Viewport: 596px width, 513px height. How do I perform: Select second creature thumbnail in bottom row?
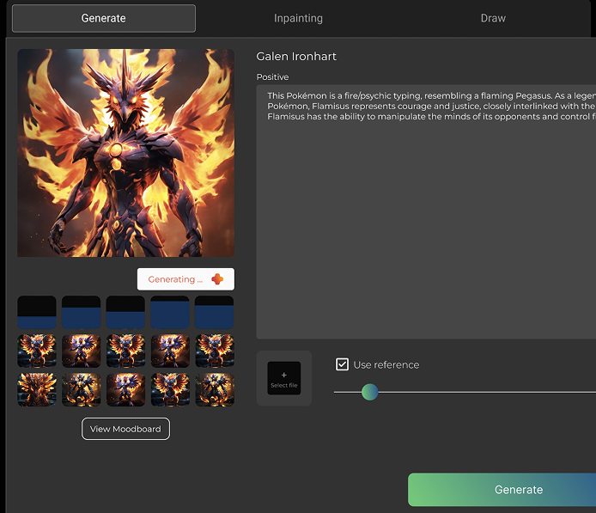(82, 390)
